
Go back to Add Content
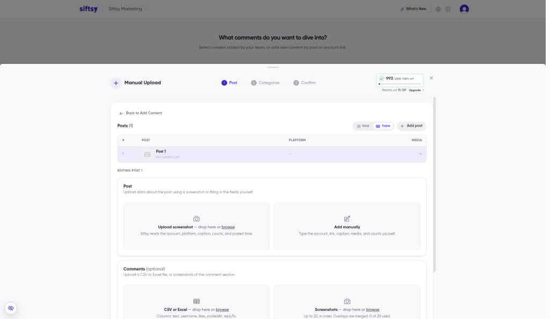[x=141, y=113]
